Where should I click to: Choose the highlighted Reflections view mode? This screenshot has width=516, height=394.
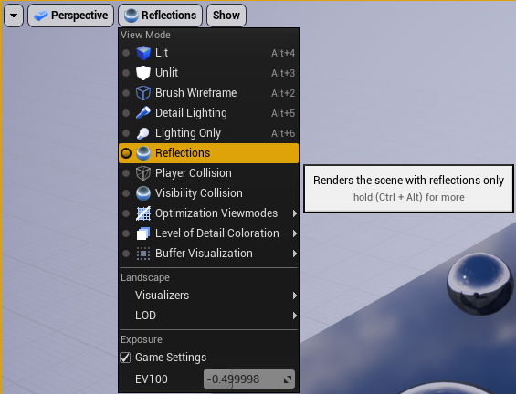[x=208, y=153]
